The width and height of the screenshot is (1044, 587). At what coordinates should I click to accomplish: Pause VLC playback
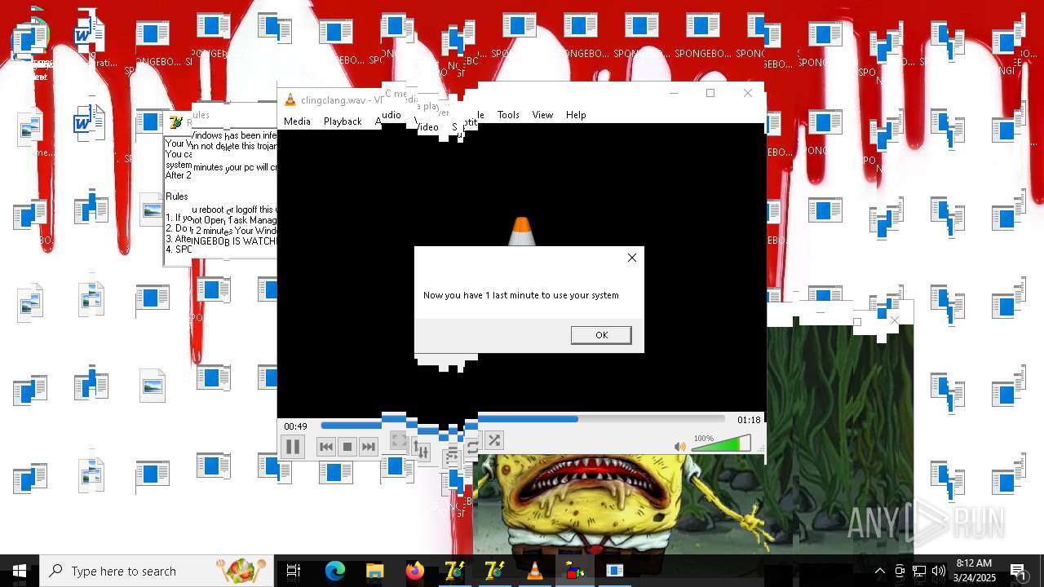coord(293,447)
